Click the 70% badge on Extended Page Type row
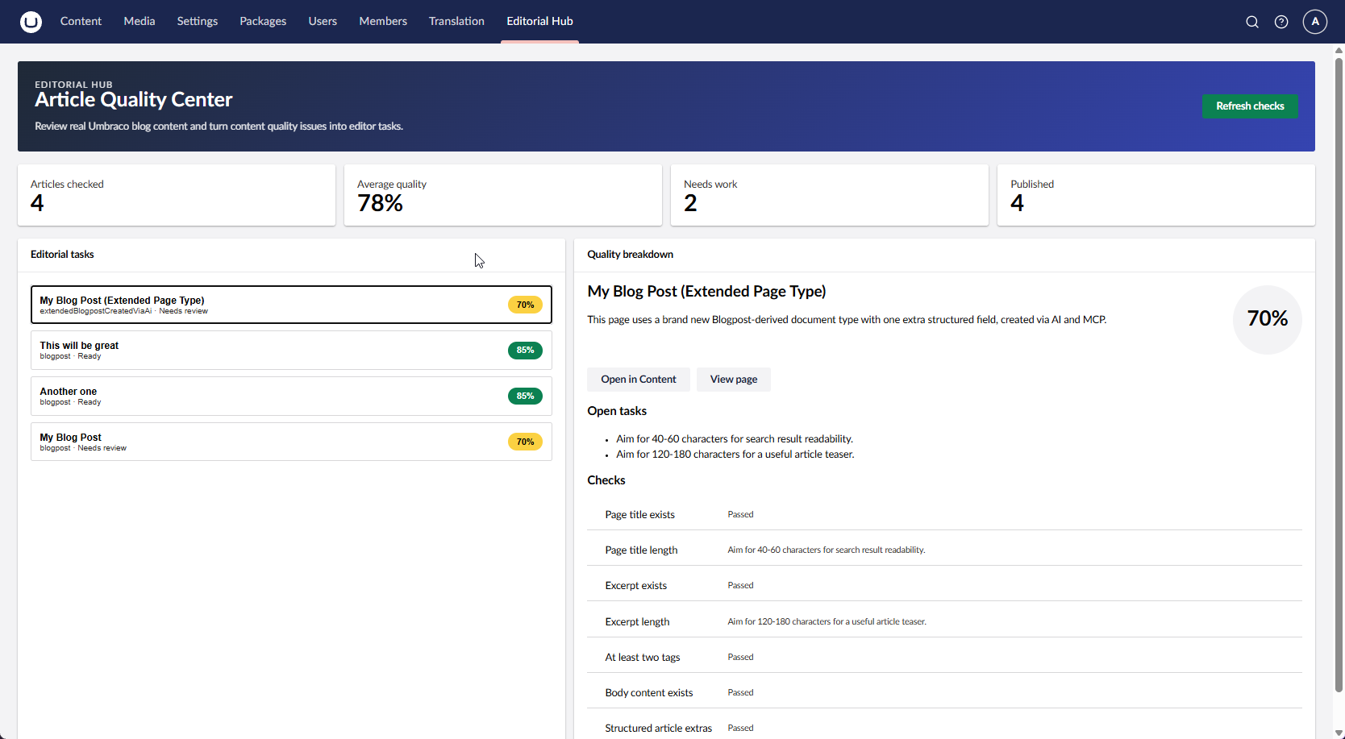The width and height of the screenshot is (1345, 739). (x=525, y=305)
